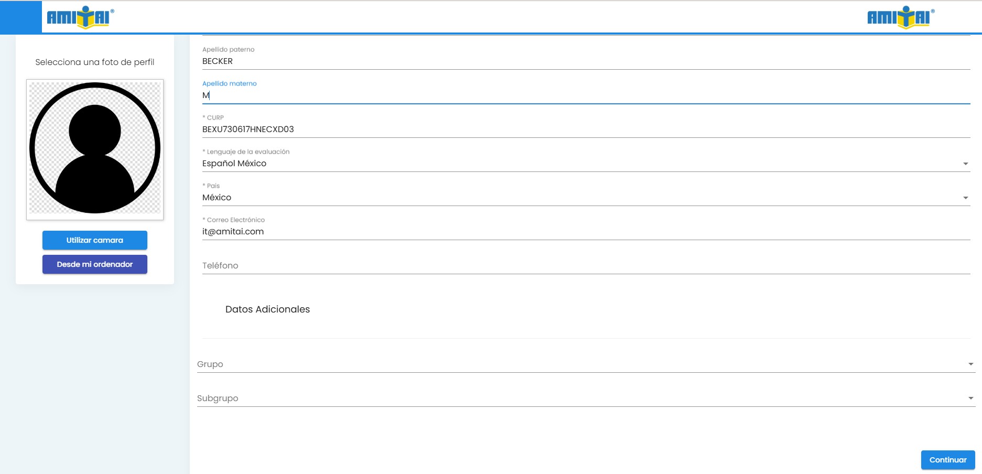The image size is (982, 474).
Task: Click the Amitai logo at top right
Action: 900,17
